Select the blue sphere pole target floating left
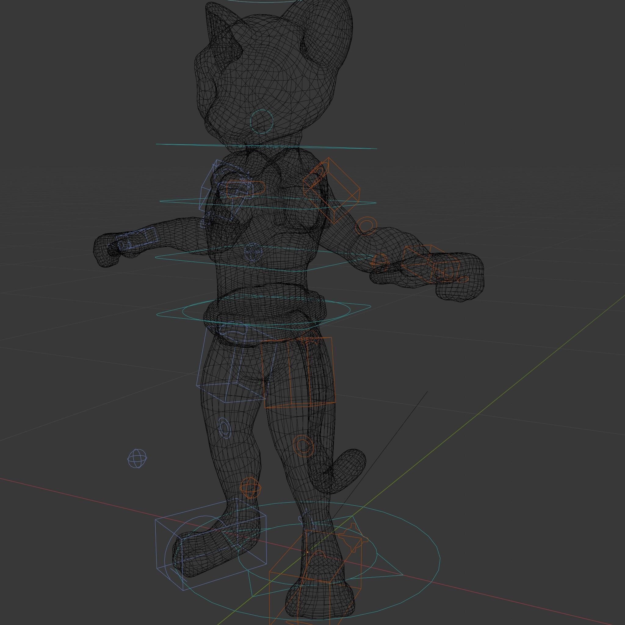The image size is (625, 625). (137, 458)
